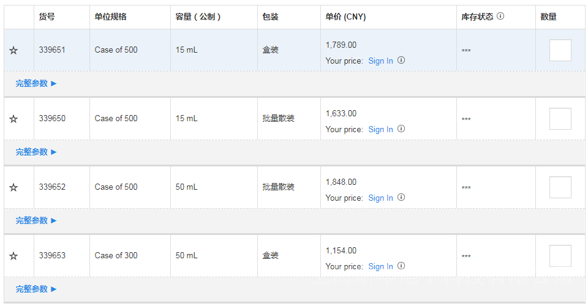Star the favorite icon for item 339650
The width and height of the screenshot is (588, 306).
pyautogui.click(x=13, y=119)
